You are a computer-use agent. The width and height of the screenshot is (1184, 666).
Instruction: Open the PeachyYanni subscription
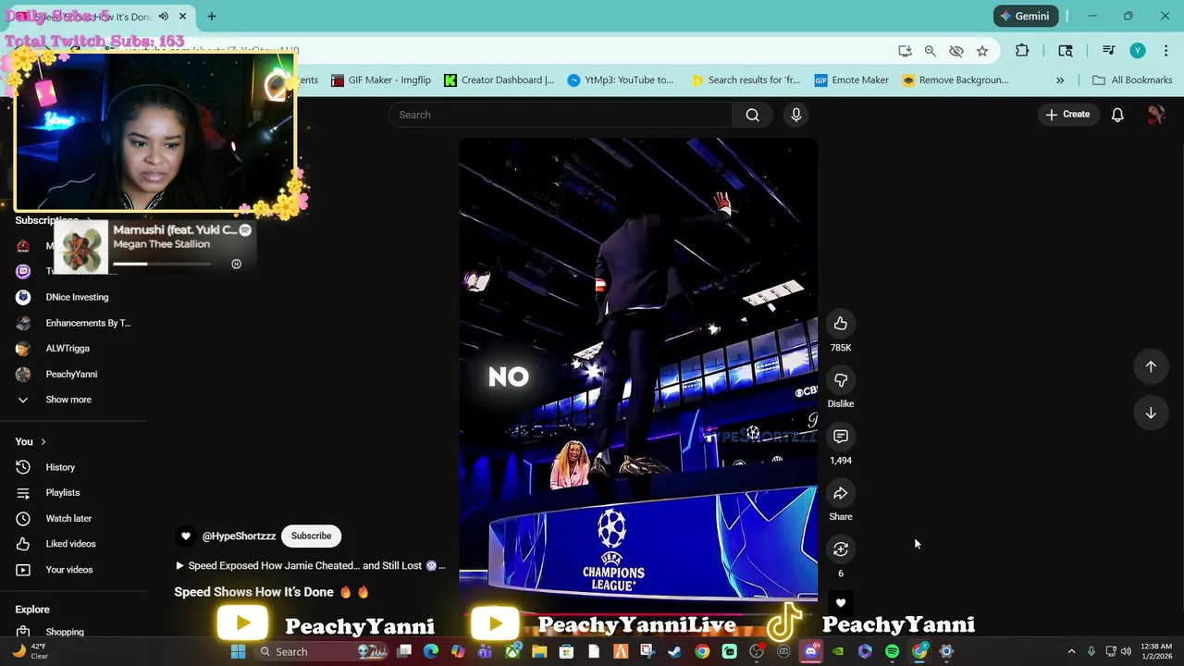point(71,375)
